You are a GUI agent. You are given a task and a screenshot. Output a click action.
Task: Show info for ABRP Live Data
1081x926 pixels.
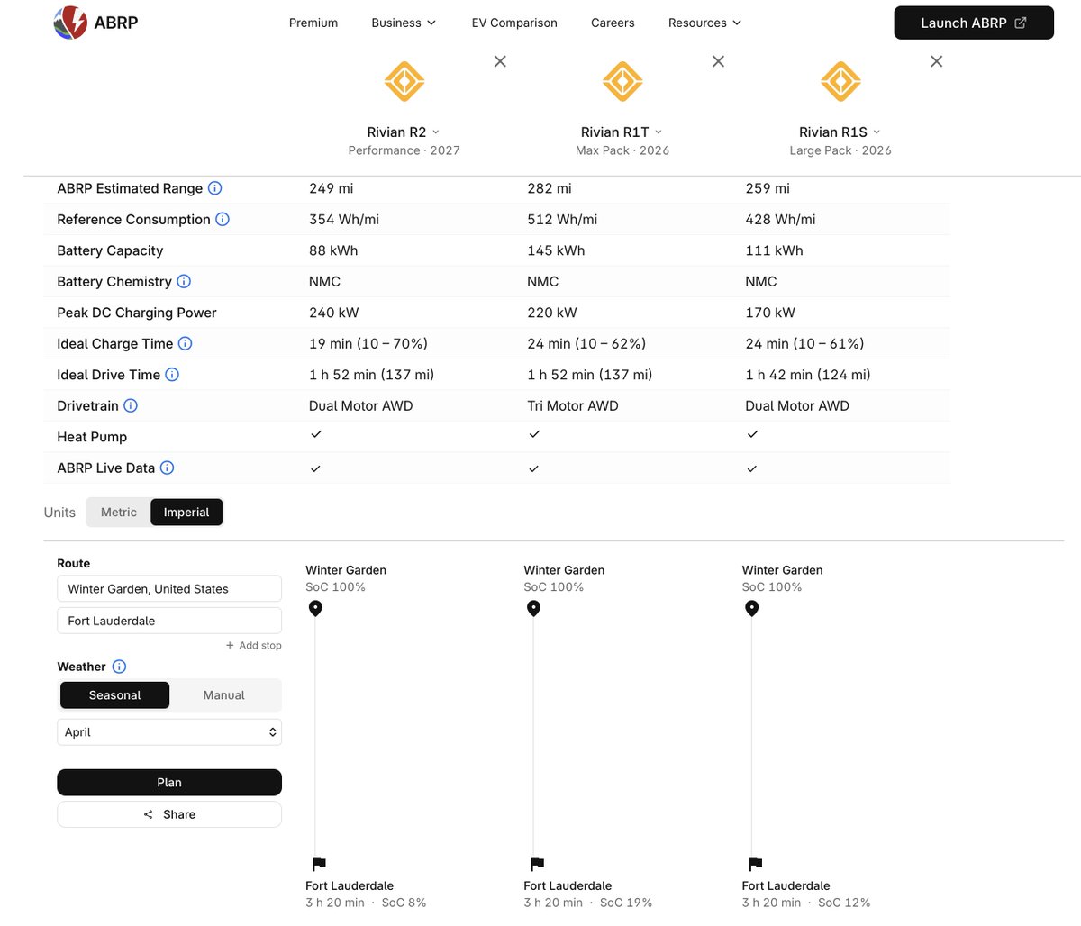pyautogui.click(x=167, y=468)
